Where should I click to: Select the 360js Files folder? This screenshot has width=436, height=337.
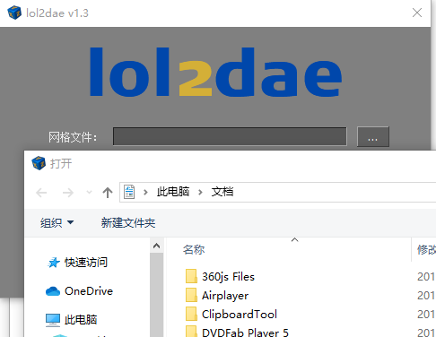click(x=228, y=277)
